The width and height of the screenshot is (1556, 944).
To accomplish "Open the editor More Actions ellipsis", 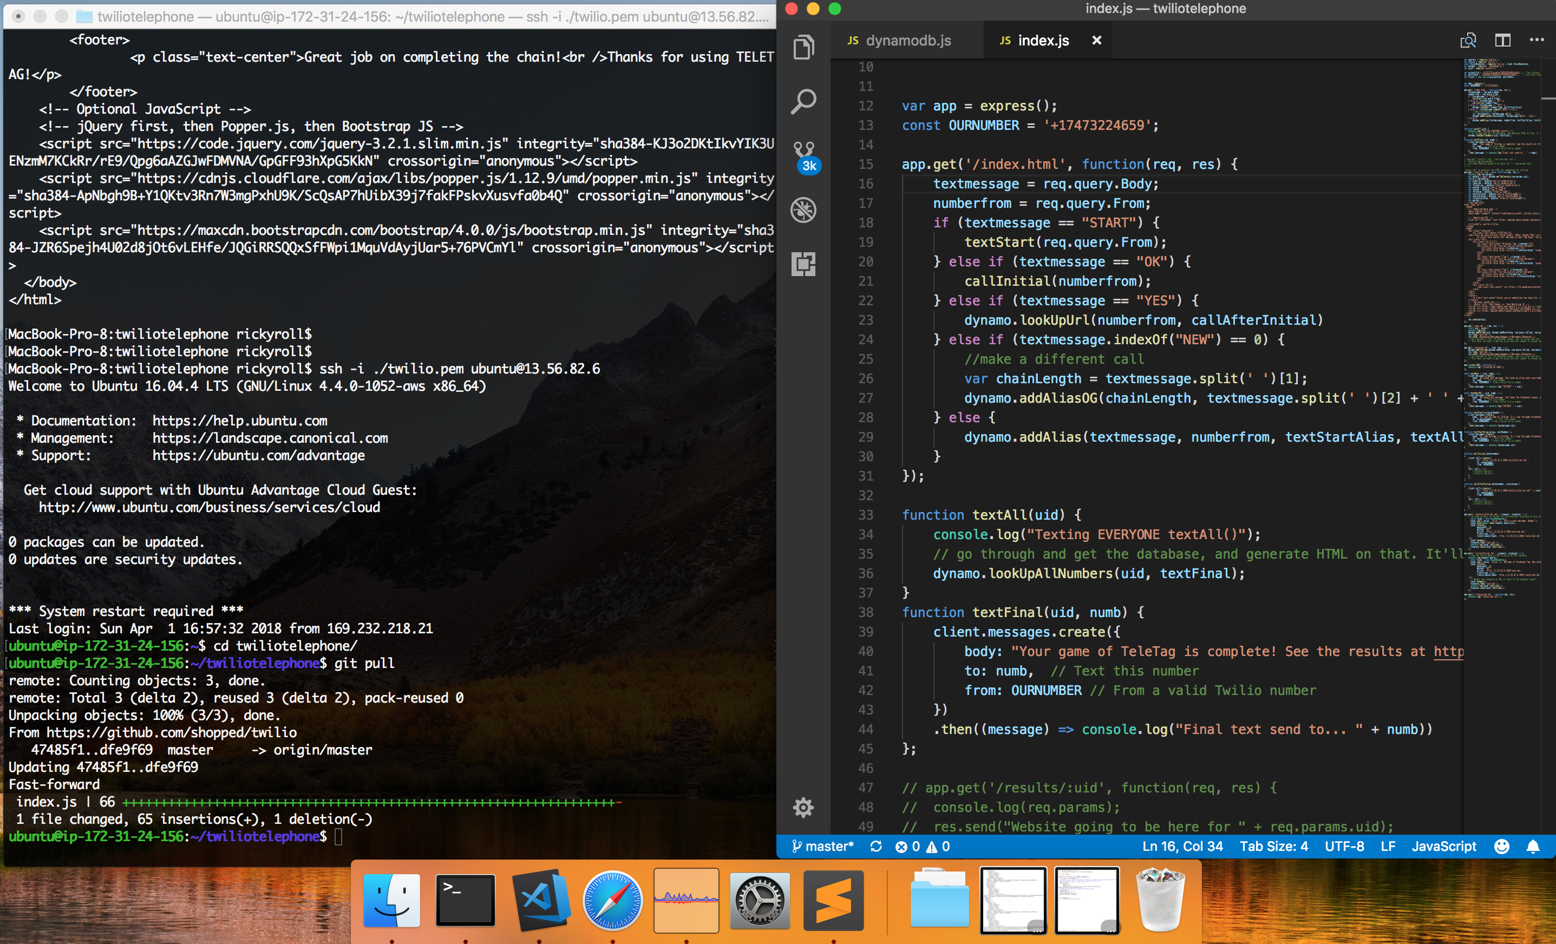I will (x=1537, y=41).
